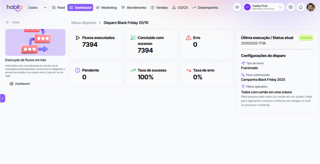
Task: Click the batch flow illustration thumbnail
Action: coord(35,42)
